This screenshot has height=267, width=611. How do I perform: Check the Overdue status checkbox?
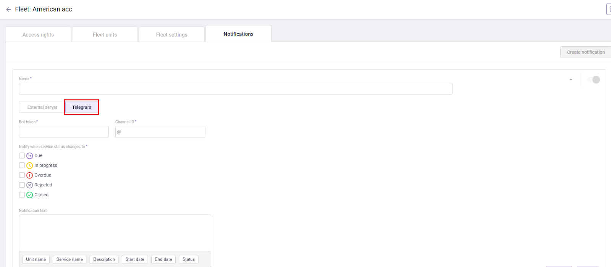point(22,175)
